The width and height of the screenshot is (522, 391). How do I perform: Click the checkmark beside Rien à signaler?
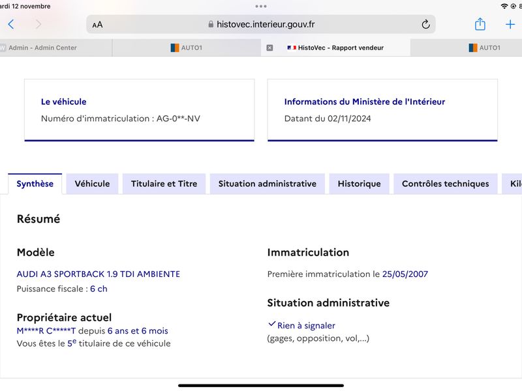(271, 324)
